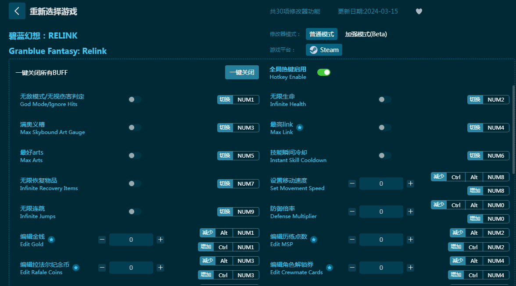Click the 减少 Ctrl Alt NUM0 hotkey button

[470, 205]
